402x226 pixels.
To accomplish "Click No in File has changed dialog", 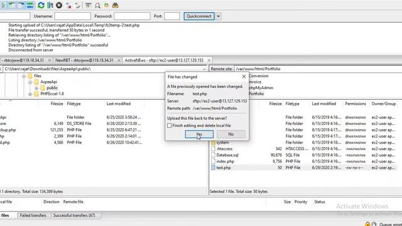I will [x=231, y=134].
